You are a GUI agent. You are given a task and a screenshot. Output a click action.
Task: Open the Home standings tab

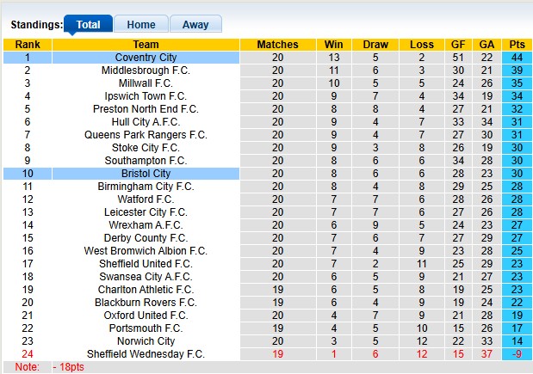point(140,25)
